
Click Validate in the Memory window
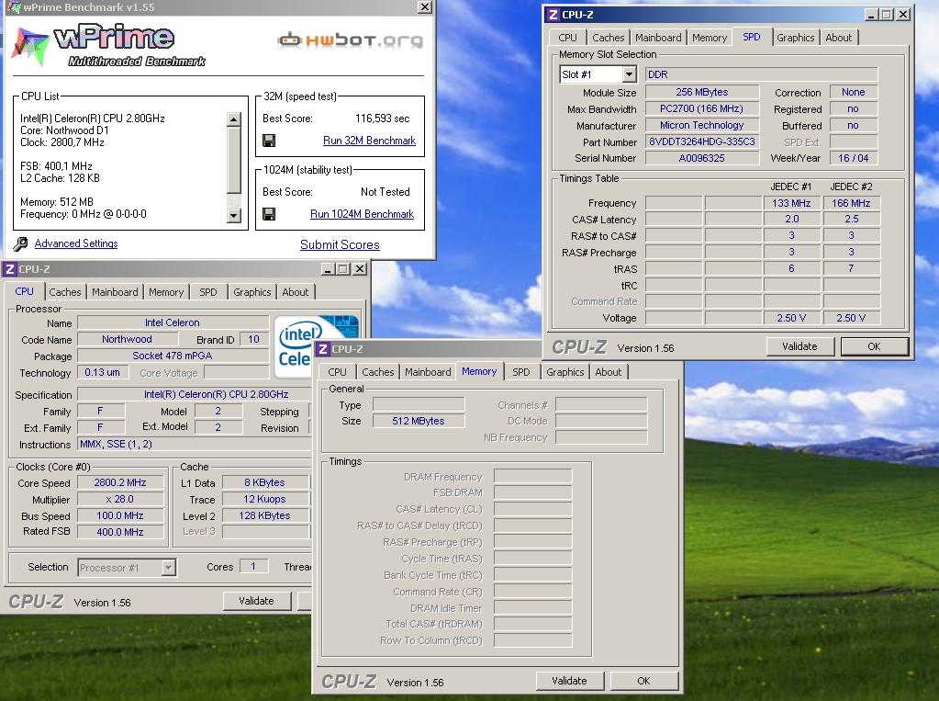(569, 681)
